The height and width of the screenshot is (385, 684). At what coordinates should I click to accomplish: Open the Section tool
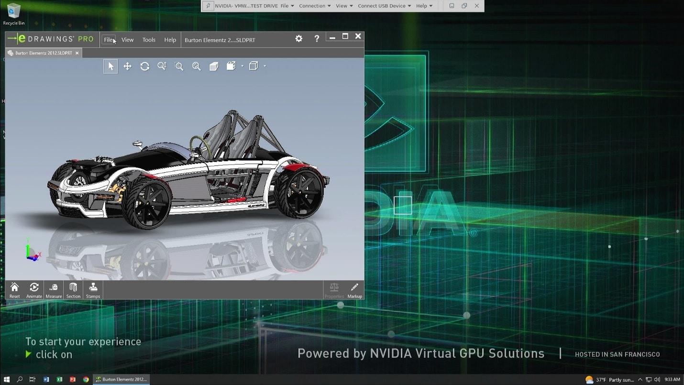73,290
